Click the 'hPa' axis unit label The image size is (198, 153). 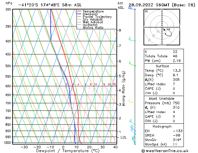click(x=9, y=3)
